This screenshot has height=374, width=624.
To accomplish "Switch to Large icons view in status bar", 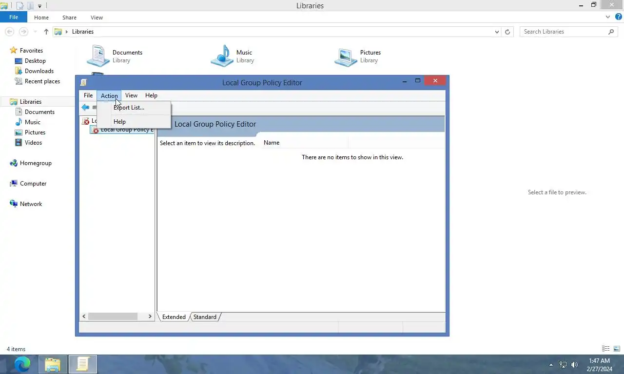I will pos(617,349).
